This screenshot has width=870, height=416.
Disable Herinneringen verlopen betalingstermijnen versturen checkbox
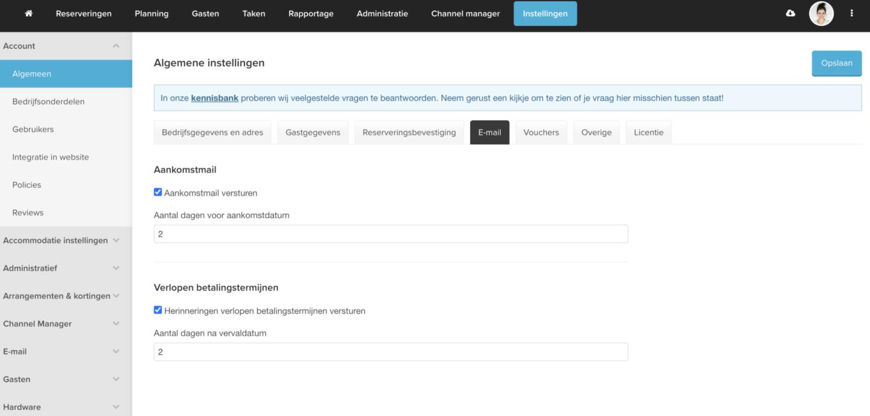coord(158,310)
